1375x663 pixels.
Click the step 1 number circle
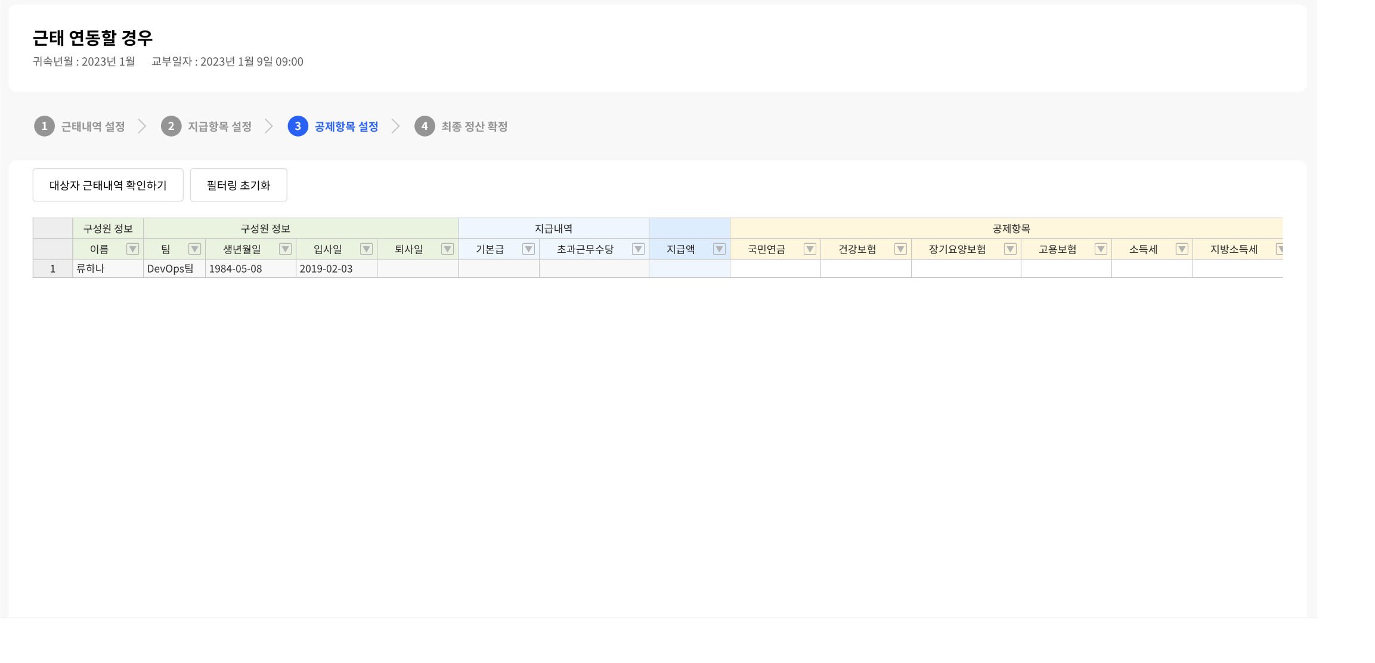coord(44,126)
